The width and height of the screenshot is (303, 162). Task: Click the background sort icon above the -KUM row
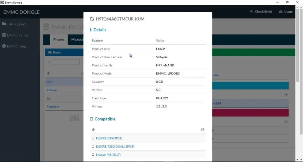(x=286, y=95)
